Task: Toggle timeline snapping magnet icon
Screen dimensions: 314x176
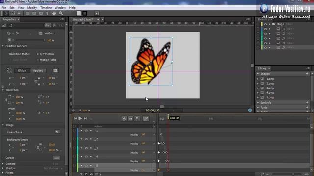Action: pyautogui.click(x=86, y=174)
